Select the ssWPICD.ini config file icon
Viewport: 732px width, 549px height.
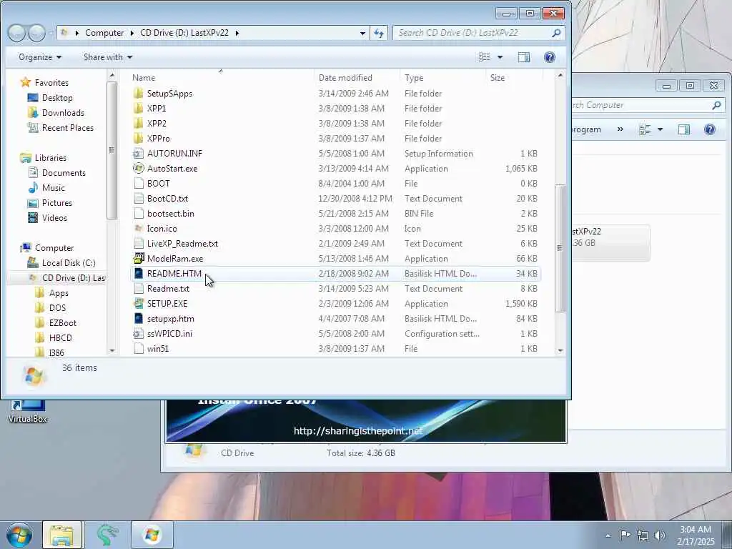pyautogui.click(x=138, y=334)
